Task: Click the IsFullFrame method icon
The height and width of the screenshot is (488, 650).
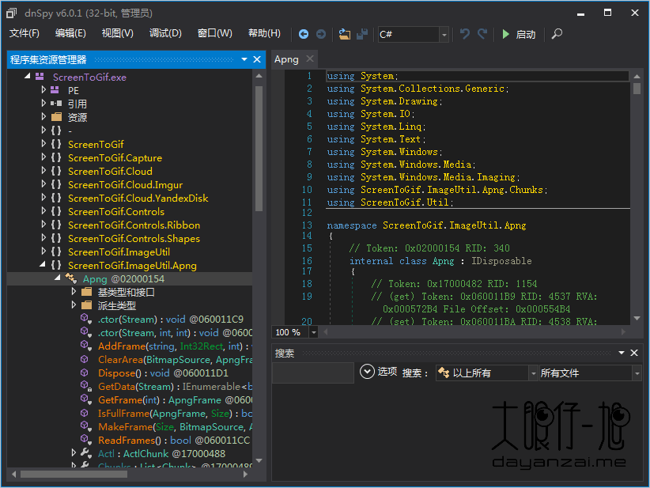Action: click(x=85, y=413)
